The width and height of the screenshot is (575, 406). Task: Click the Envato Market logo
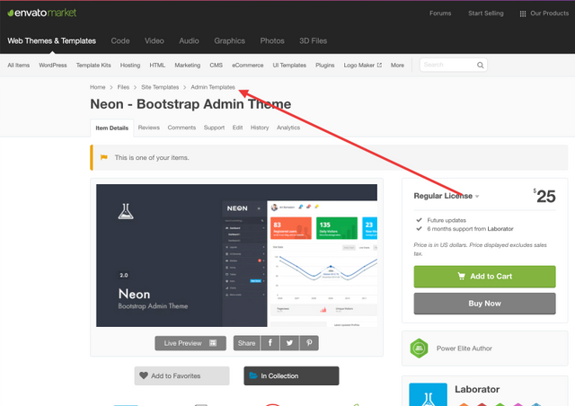pyautogui.click(x=41, y=13)
